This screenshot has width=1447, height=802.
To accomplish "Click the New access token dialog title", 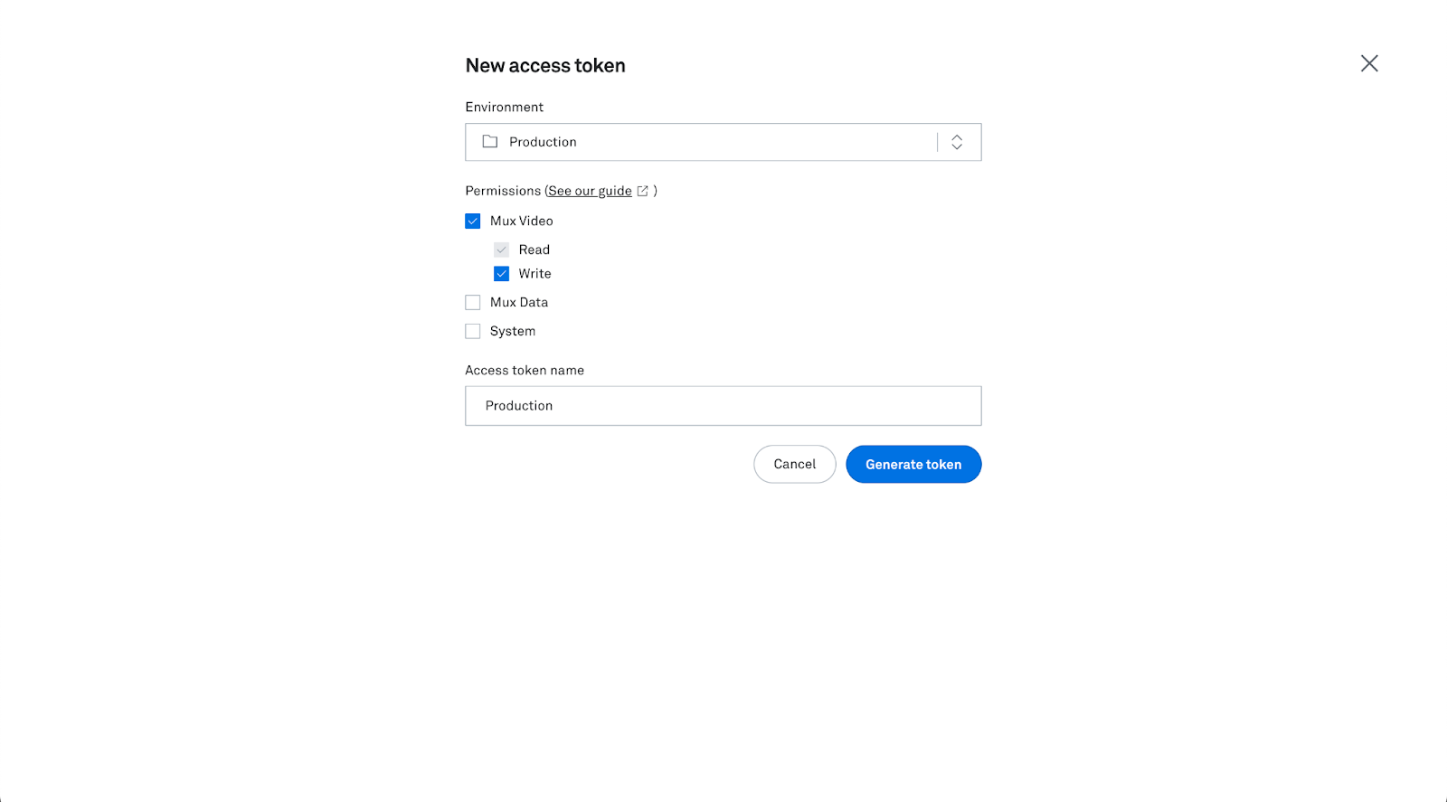I will (x=545, y=65).
